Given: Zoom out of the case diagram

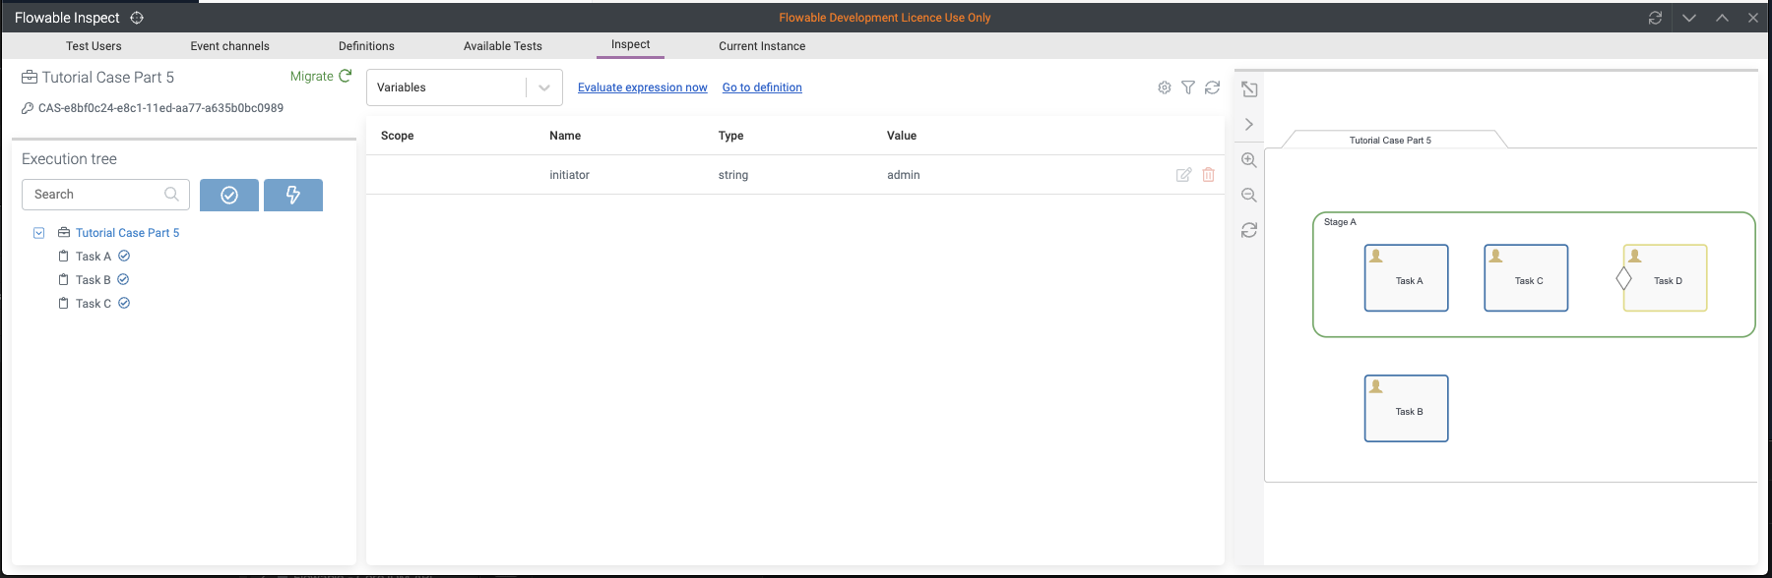Looking at the screenshot, I should pyautogui.click(x=1249, y=196).
